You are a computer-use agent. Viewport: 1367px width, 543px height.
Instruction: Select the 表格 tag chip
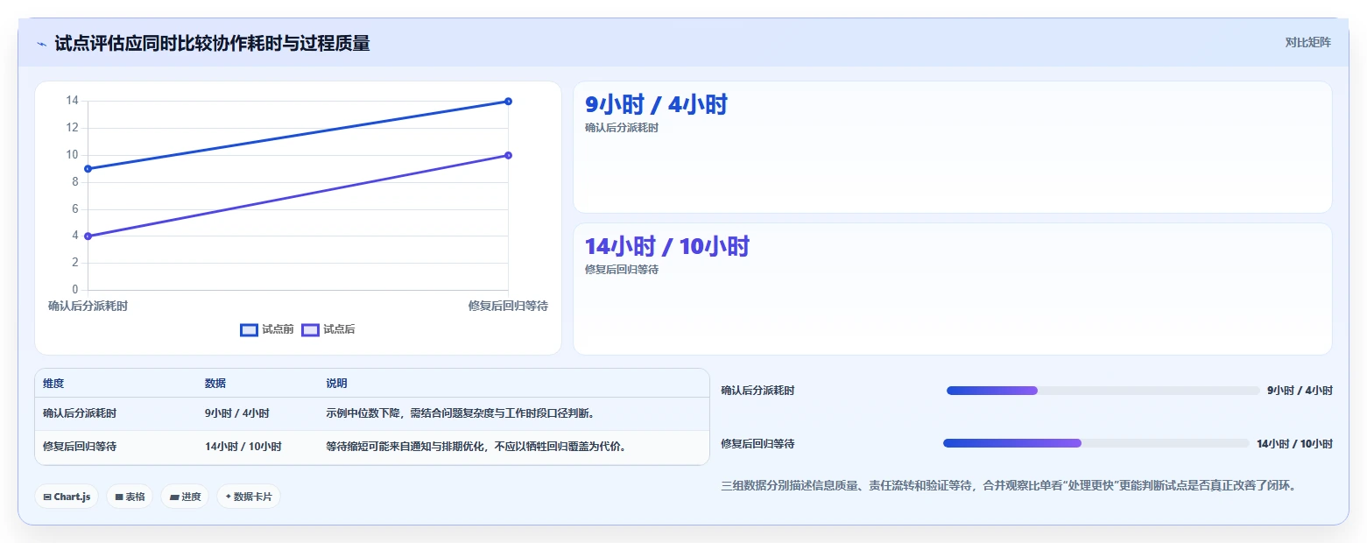(130, 497)
